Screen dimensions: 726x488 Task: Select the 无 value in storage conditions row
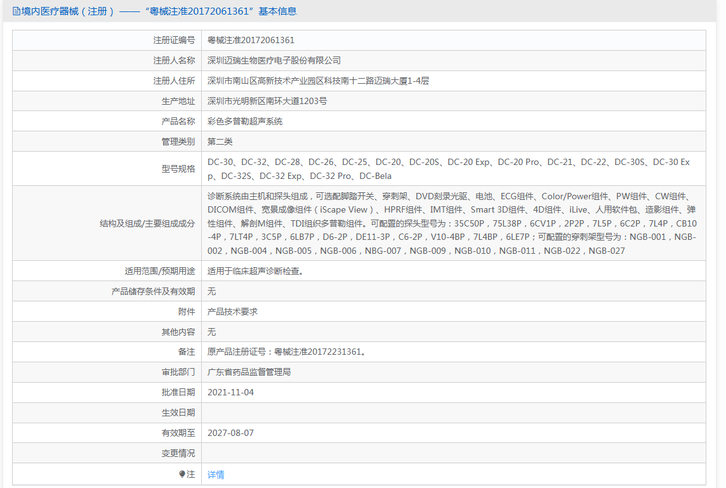[211, 292]
